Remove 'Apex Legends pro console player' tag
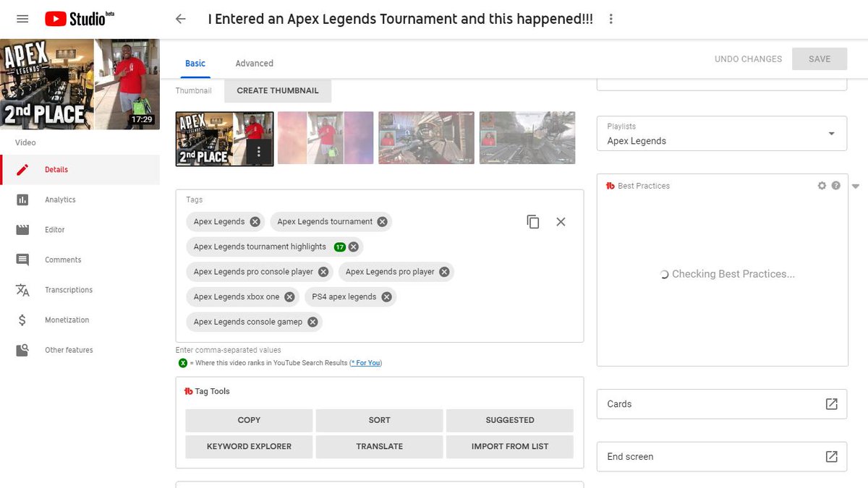The height and width of the screenshot is (488, 868). (323, 272)
